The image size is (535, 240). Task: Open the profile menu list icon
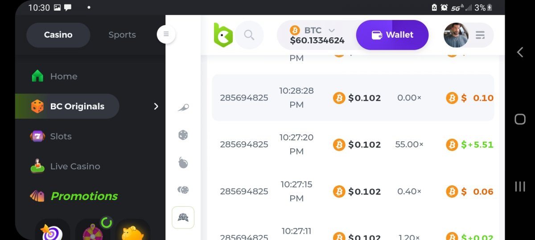tap(480, 35)
